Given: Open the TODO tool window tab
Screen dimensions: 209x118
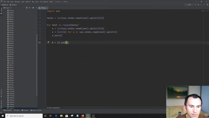Looking at the screenshot, I should [x=17, y=110].
